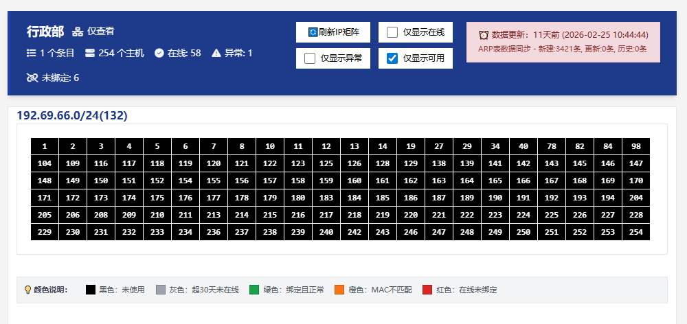Click the 在线: 58 statistic

184,54
